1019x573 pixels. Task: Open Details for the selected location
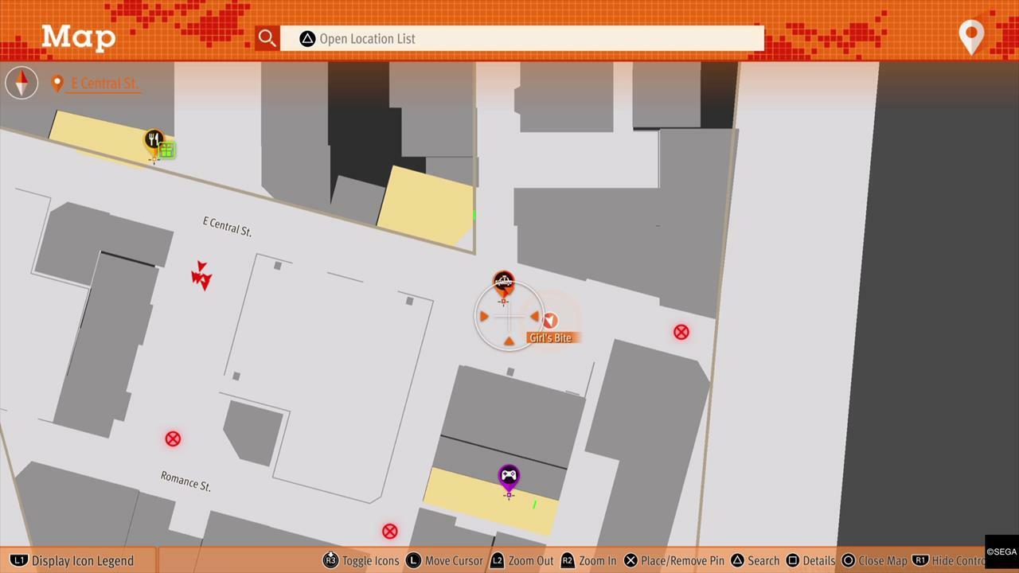(x=810, y=560)
